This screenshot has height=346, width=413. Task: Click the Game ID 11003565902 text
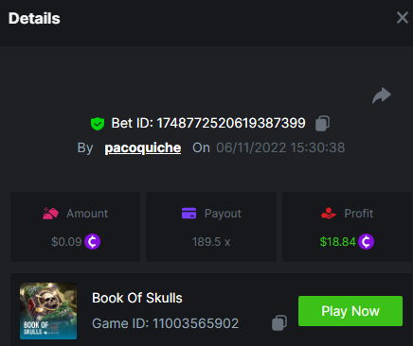pos(165,323)
